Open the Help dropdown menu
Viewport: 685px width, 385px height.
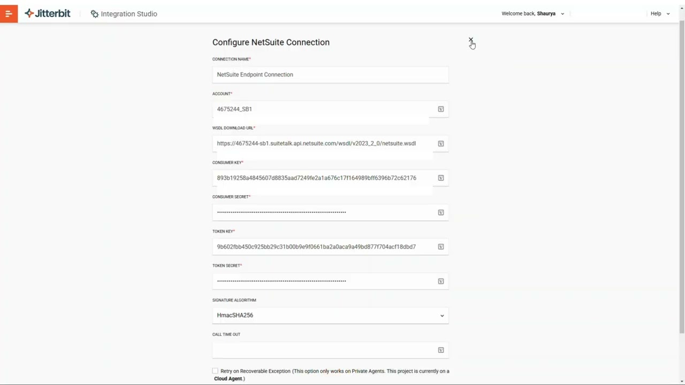pos(660,13)
